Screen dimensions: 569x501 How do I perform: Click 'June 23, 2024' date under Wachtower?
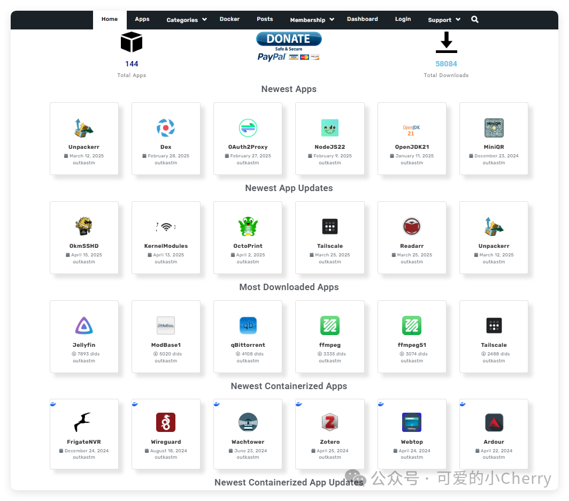pyautogui.click(x=248, y=451)
